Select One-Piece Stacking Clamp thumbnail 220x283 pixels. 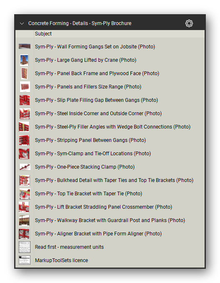pyautogui.click(x=25, y=167)
